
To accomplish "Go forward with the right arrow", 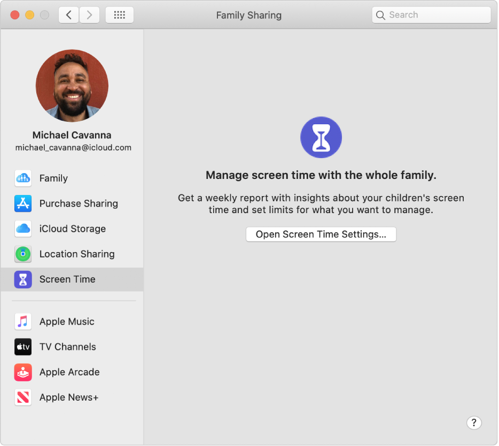I will pos(89,15).
